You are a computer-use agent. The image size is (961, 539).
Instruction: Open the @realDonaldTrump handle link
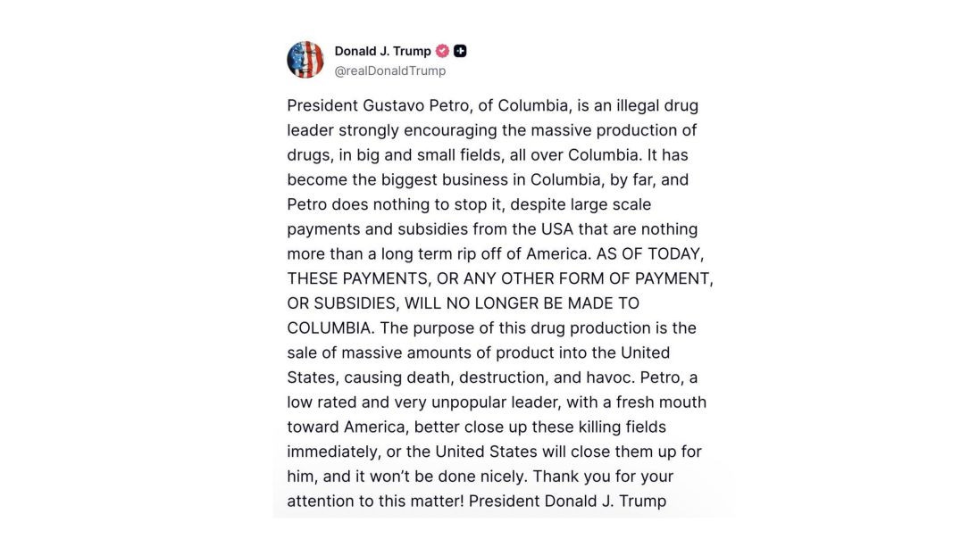tap(389, 70)
